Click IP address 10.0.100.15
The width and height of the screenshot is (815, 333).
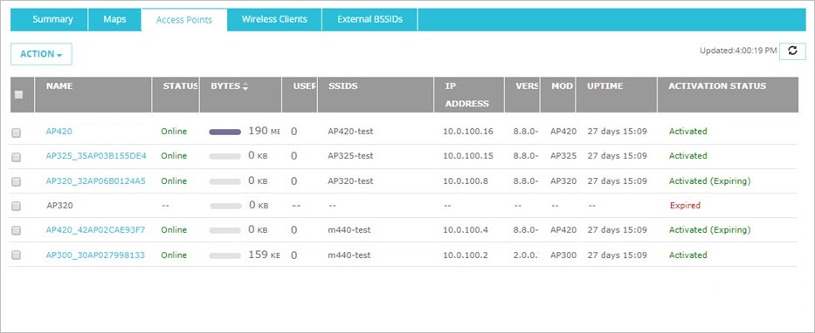[468, 156]
